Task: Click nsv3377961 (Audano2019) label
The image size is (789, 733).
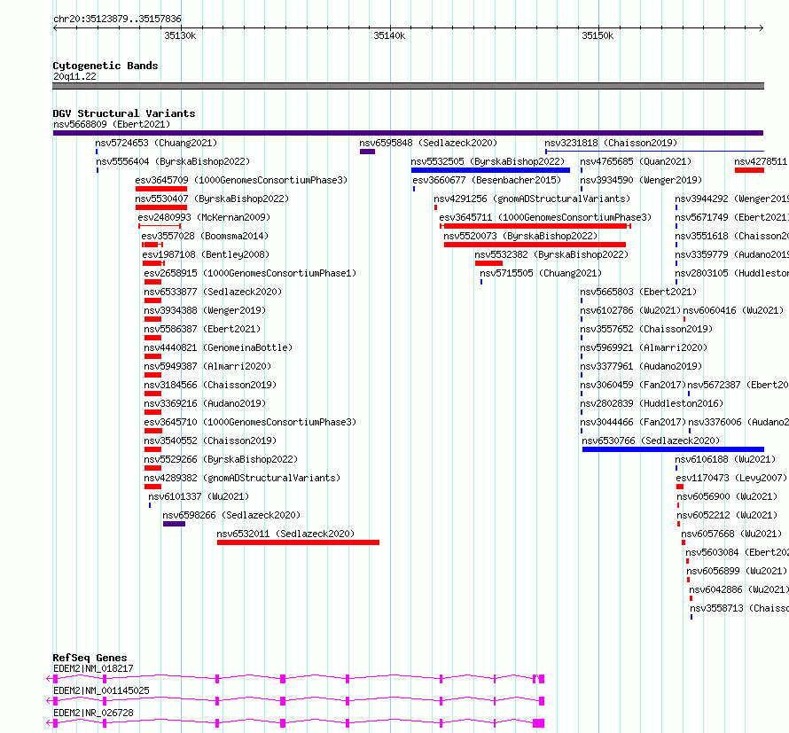Action: click(x=641, y=366)
